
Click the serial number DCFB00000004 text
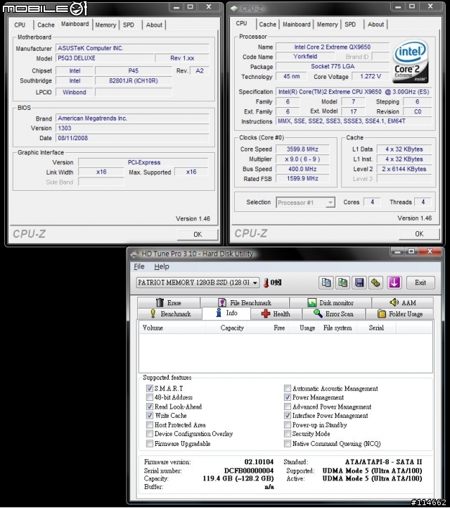(249, 471)
